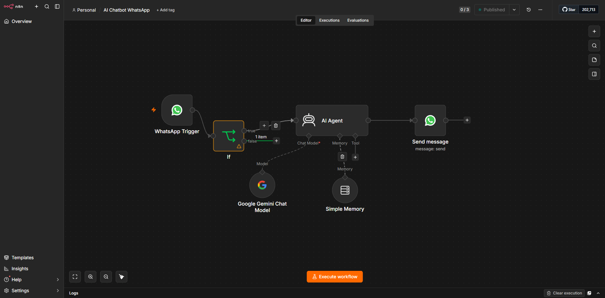The image size is (605, 298).
Task: Open the Logs panel
Action: pyautogui.click(x=74, y=293)
